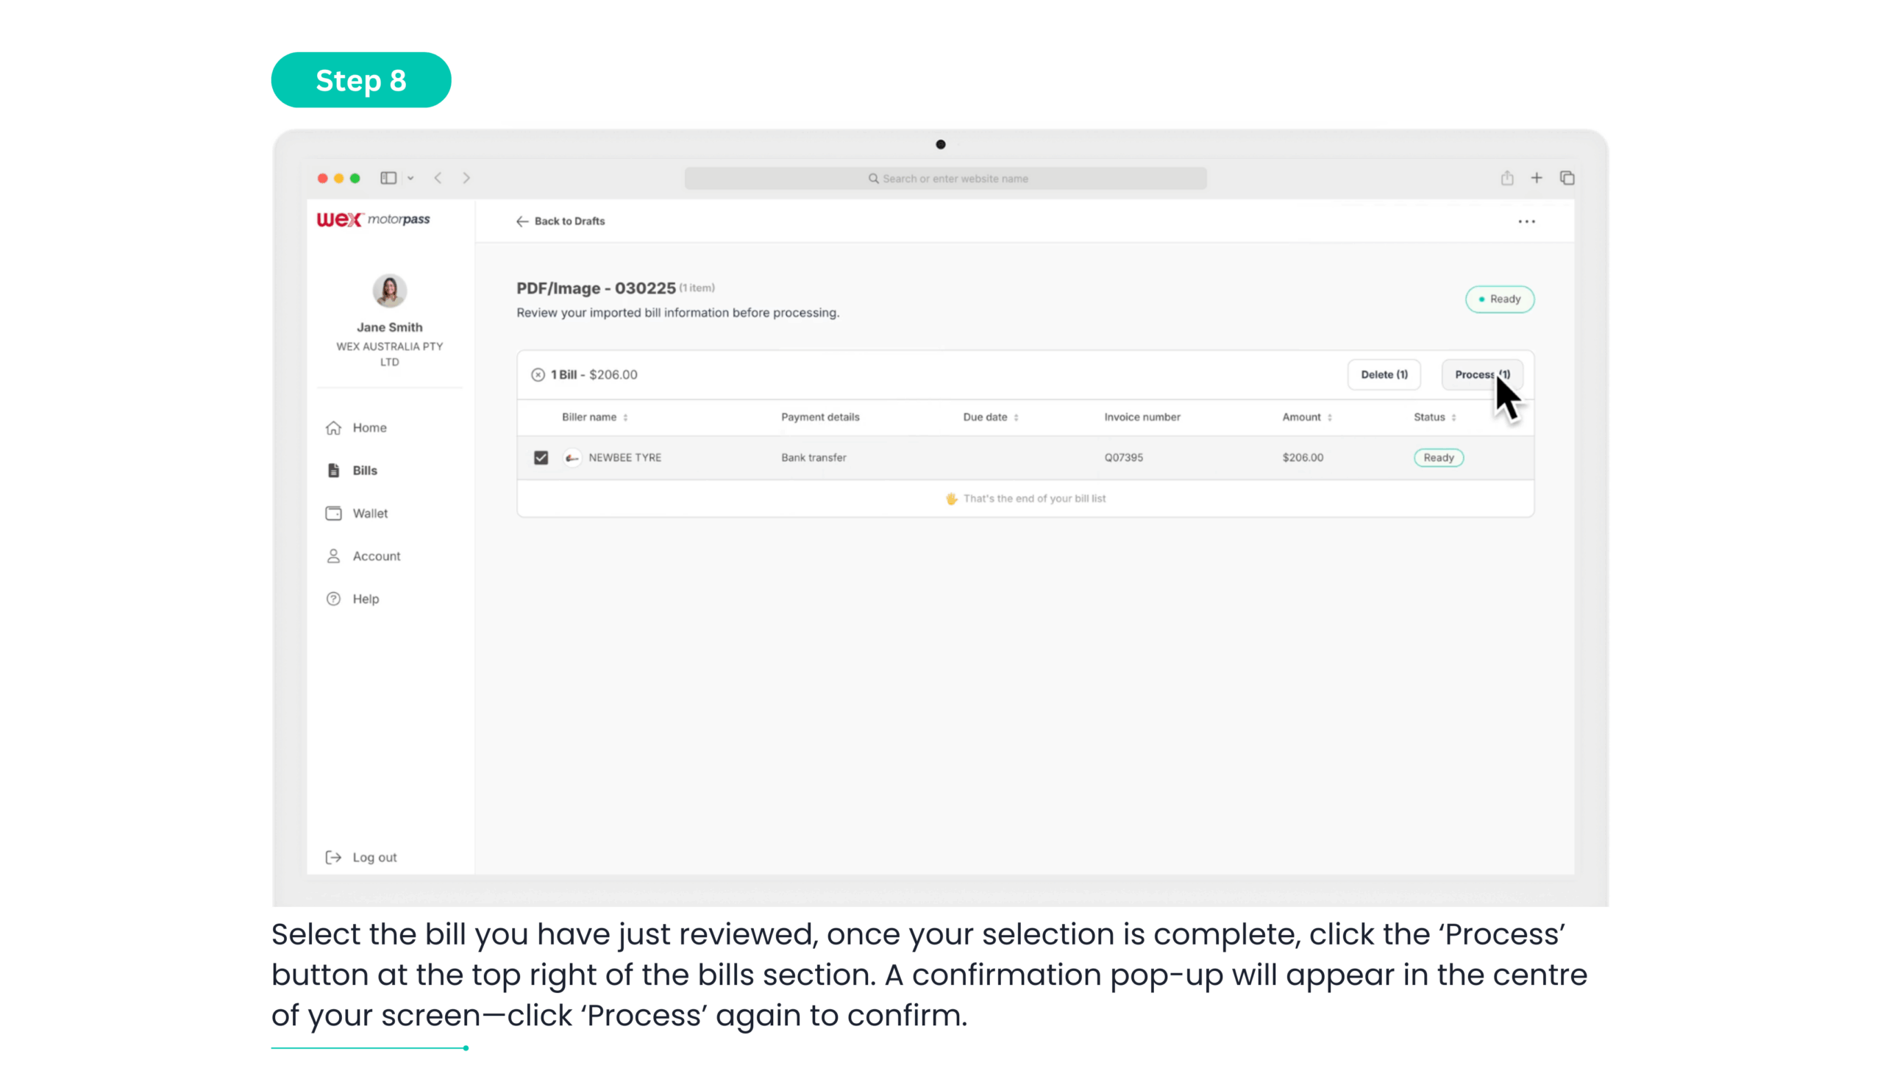Click the browser share icon
This screenshot has height=1082, width=1883.
point(1506,178)
